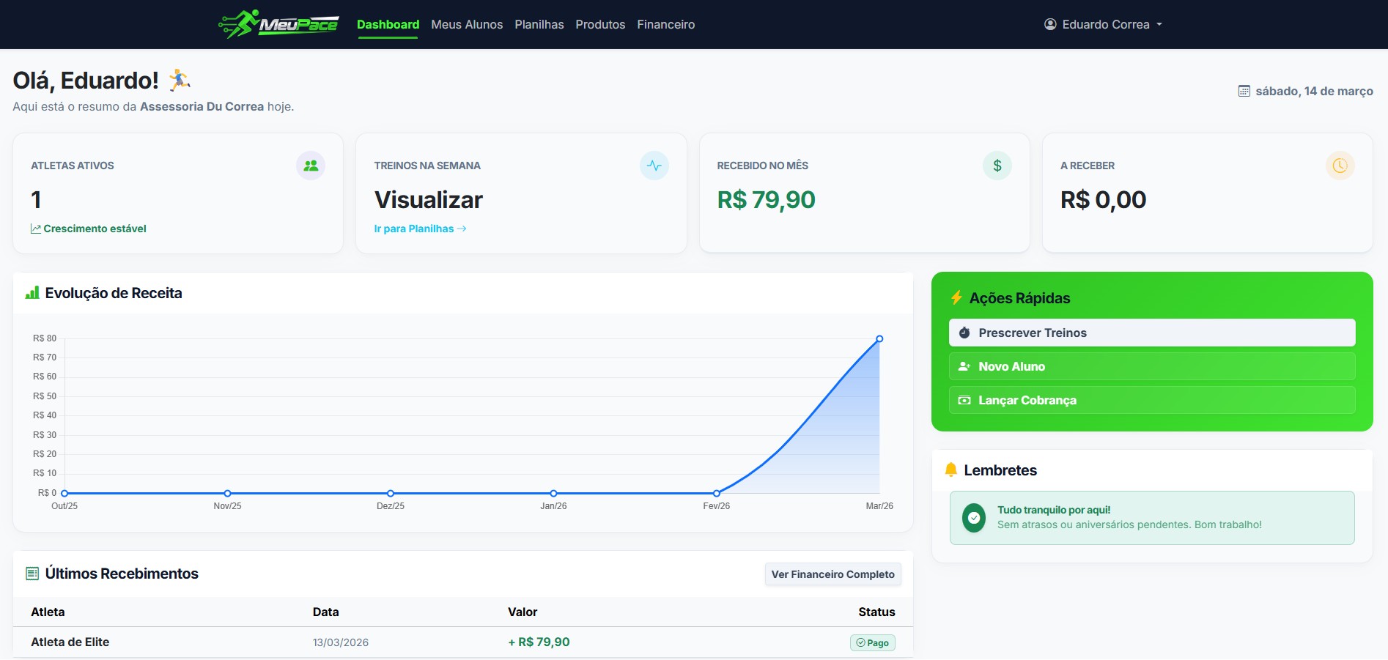Screen dimensions: 1388x660
Task: Click the green dollar sign icon
Action: point(997,166)
